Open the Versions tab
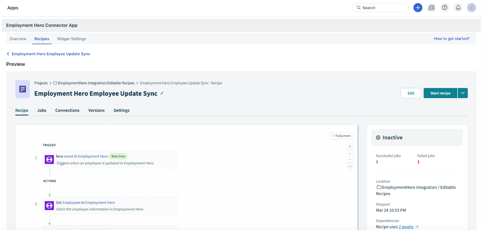482x230 pixels. click(96, 110)
